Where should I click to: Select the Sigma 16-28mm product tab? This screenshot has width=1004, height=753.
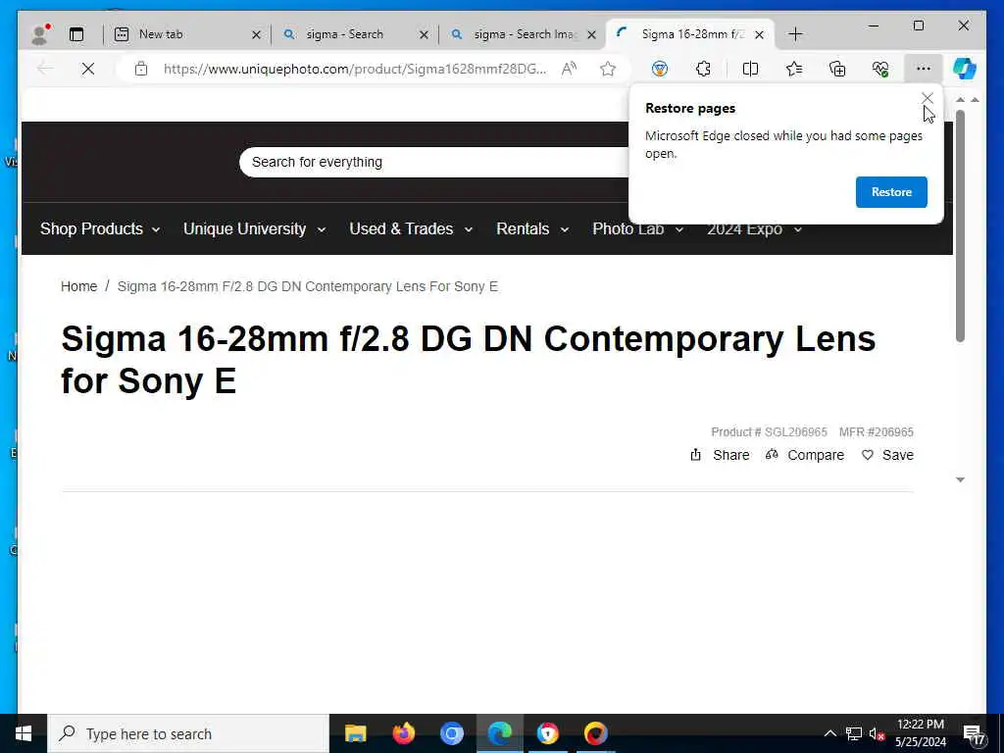[x=692, y=34]
